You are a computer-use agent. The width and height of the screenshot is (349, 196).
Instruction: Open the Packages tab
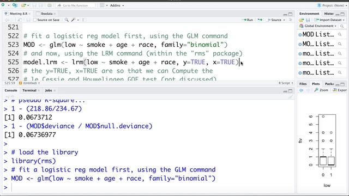(x=329, y=84)
